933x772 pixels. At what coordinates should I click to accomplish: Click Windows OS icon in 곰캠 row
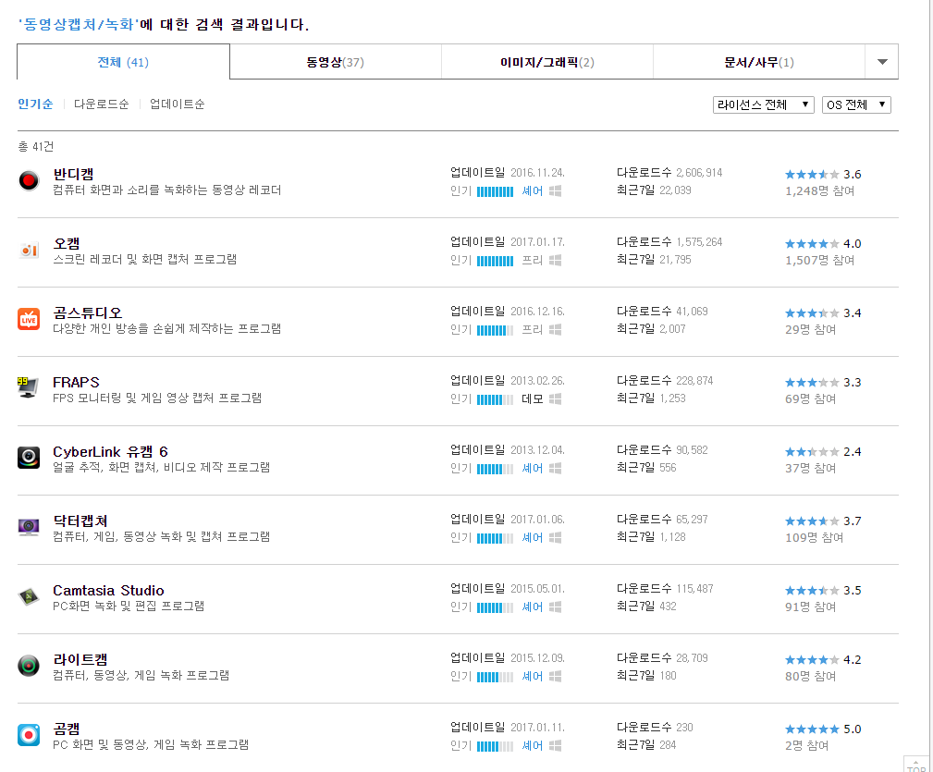[x=555, y=745]
